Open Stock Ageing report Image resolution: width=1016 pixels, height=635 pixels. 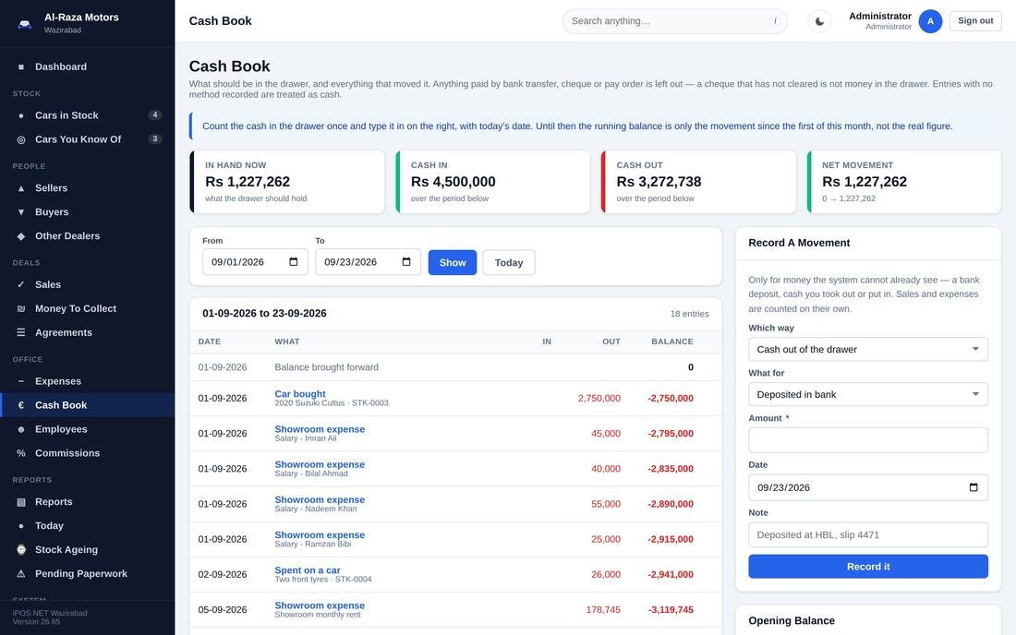[88, 549]
